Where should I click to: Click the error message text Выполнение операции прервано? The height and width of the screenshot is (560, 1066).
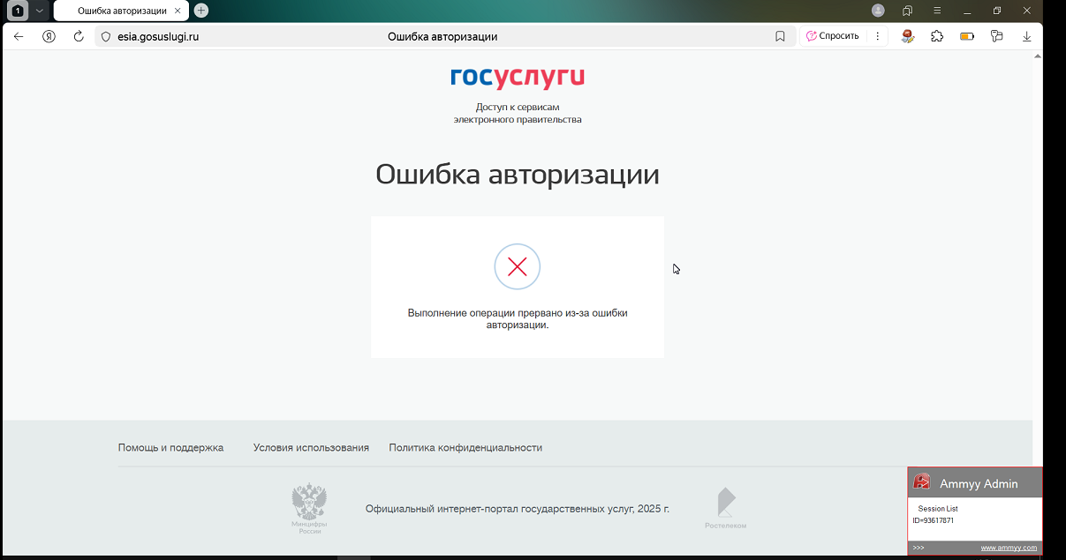pos(518,318)
